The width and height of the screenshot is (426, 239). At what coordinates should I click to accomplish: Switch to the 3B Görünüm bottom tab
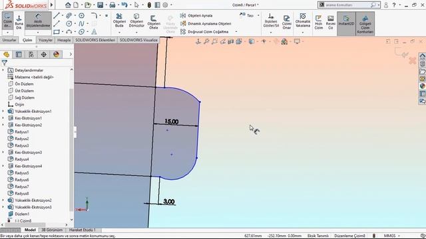click(52, 230)
